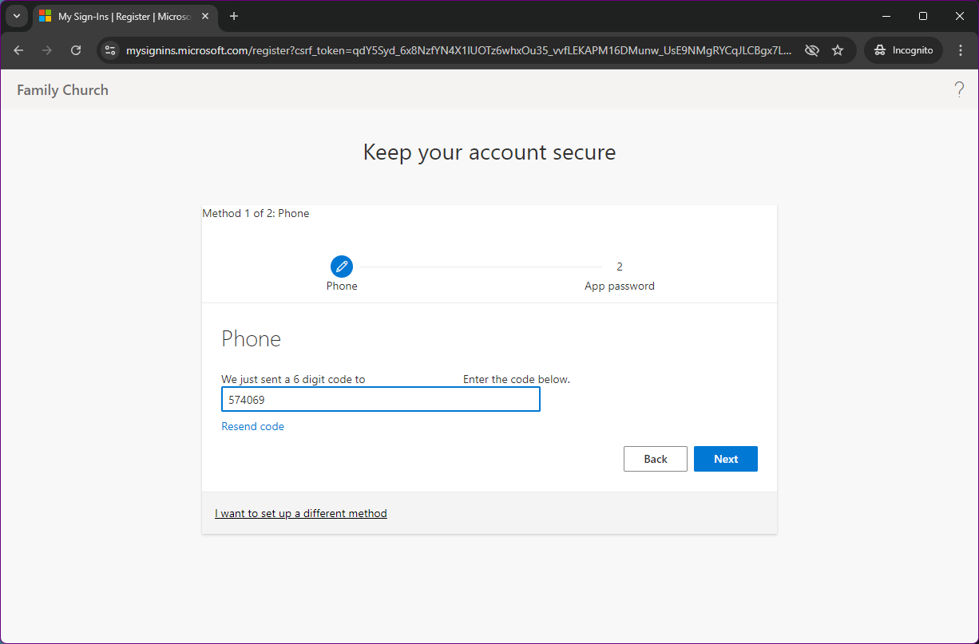Open site information icon in address bar
Screen dimensions: 979x644
click(x=110, y=50)
